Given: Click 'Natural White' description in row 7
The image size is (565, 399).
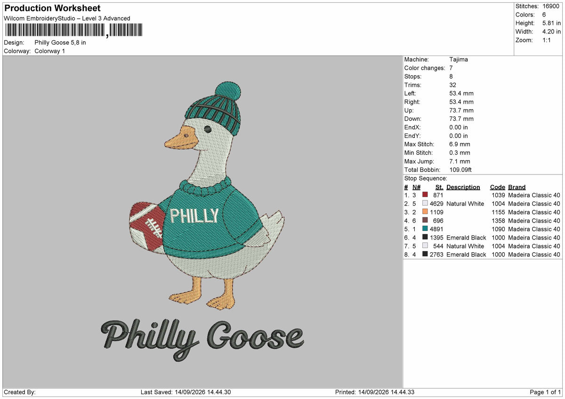Looking at the screenshot, I should pyautogui.click(x=465, y=246).
